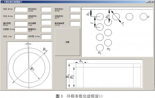
Task: Focus the 线性阵列2 n2/个 input field
Action: (x=75, y=17)
